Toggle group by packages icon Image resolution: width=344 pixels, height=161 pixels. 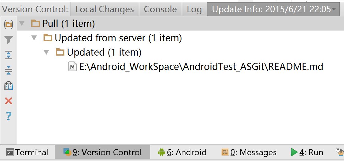coord(8,24)
